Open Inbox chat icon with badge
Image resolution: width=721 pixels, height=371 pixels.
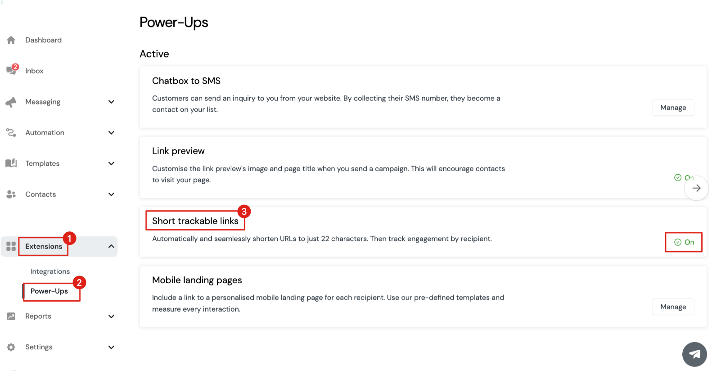(x=12, y=70)
